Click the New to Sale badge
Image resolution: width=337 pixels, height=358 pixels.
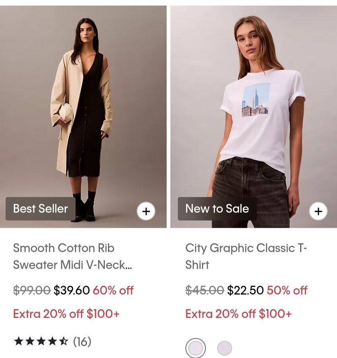pyautogui.click(x=217, y=209)
